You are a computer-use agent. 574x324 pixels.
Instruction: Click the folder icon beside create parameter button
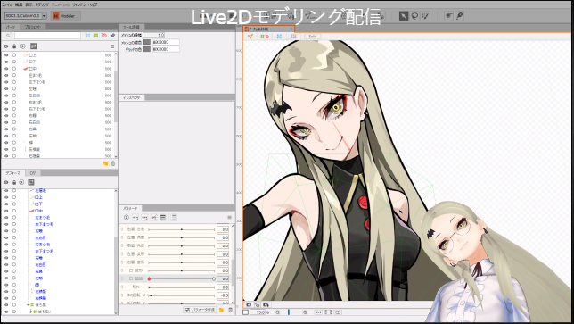(221, 310)
